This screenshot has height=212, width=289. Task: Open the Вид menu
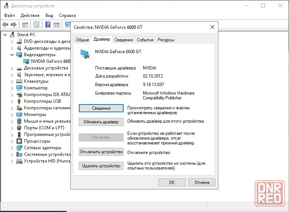(x=49, y=16)
